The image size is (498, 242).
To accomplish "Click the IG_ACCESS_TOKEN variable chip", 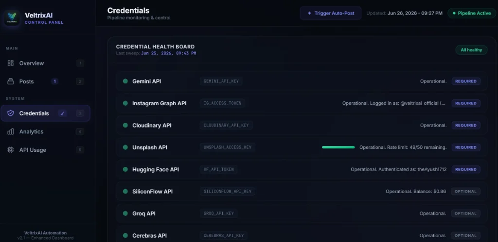I will 222,103.
